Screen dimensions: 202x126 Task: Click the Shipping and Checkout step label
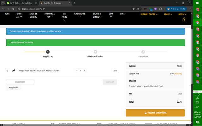(95, 56)
